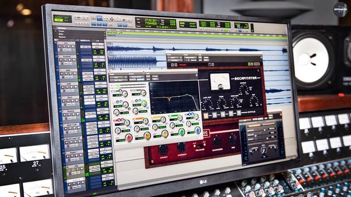
Task: Click the green-ringed low-pass filter knob in EQ
Action: tap(144, 103)
